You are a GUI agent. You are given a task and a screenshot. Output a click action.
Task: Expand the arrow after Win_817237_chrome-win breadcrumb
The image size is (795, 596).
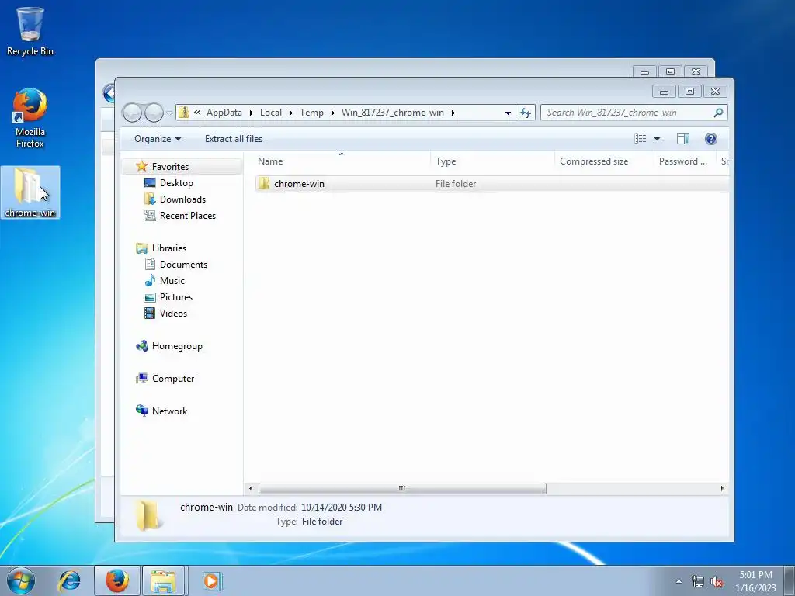(453, 113)
